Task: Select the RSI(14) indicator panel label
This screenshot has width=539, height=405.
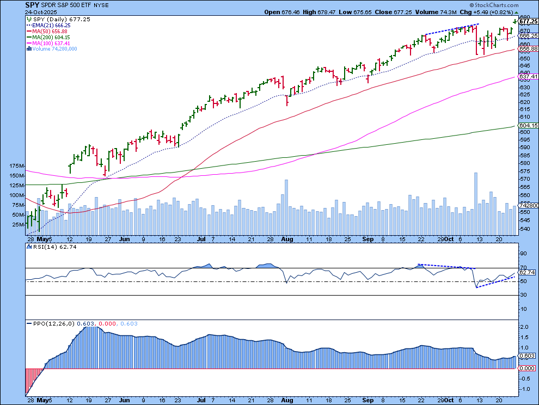Action: [45, 247]
